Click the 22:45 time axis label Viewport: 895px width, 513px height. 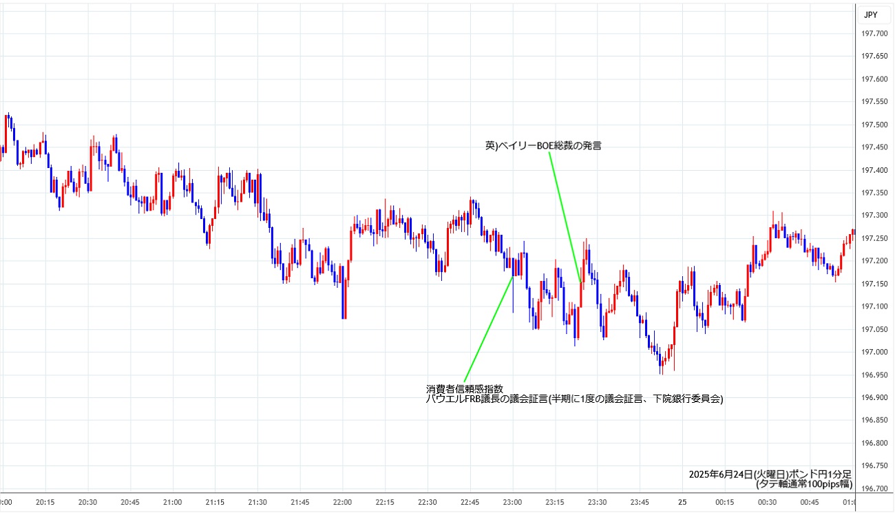470,502
